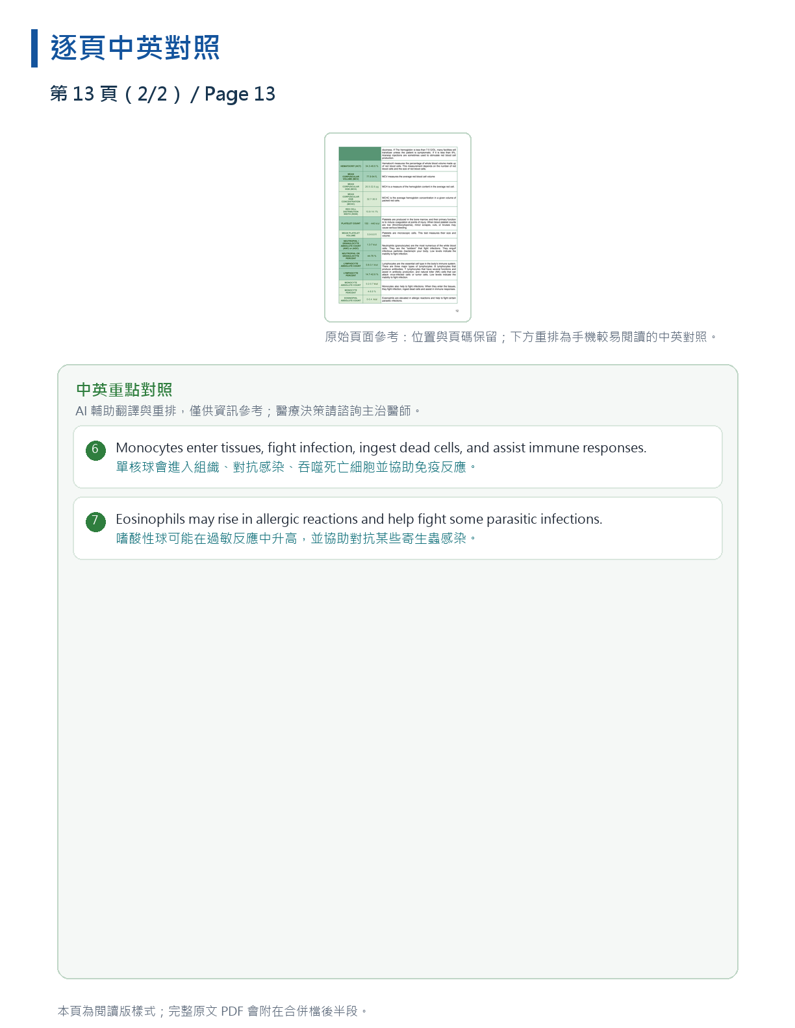This screenshot has width=795, height=1028.
Task: Click the number 6 green badge
Action: (95, 450)
